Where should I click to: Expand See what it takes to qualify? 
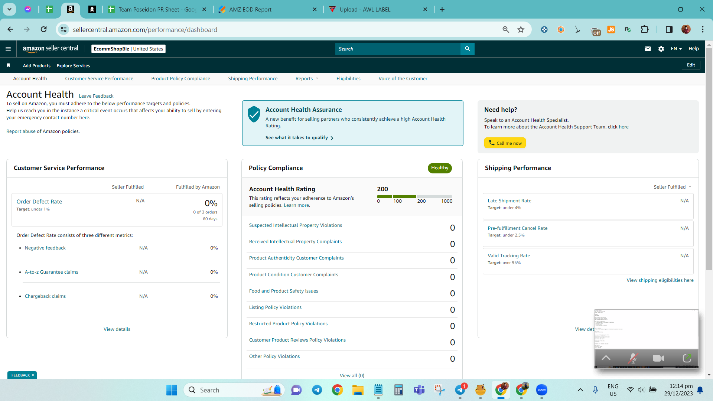tap(299, 138)
